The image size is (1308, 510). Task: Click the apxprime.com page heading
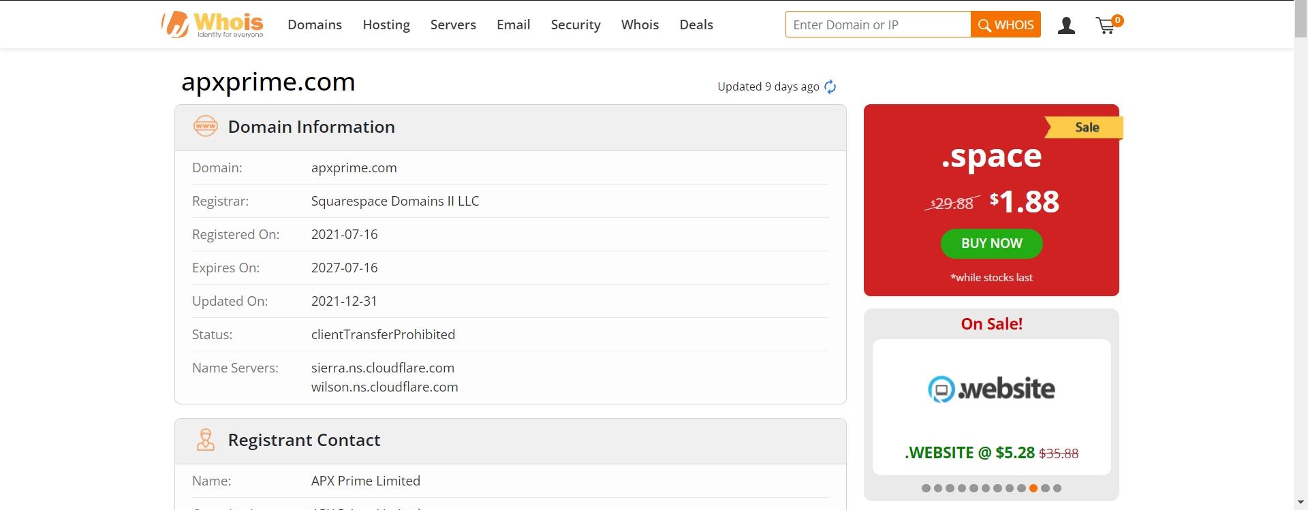268,82
